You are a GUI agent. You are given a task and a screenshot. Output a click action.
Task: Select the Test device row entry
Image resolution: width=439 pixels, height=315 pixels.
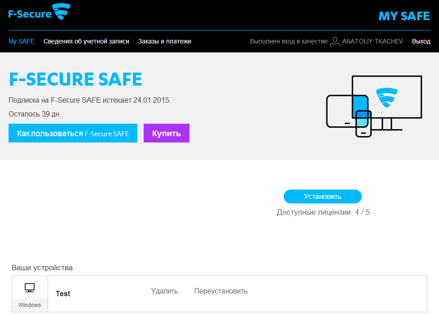click(63, 293)
